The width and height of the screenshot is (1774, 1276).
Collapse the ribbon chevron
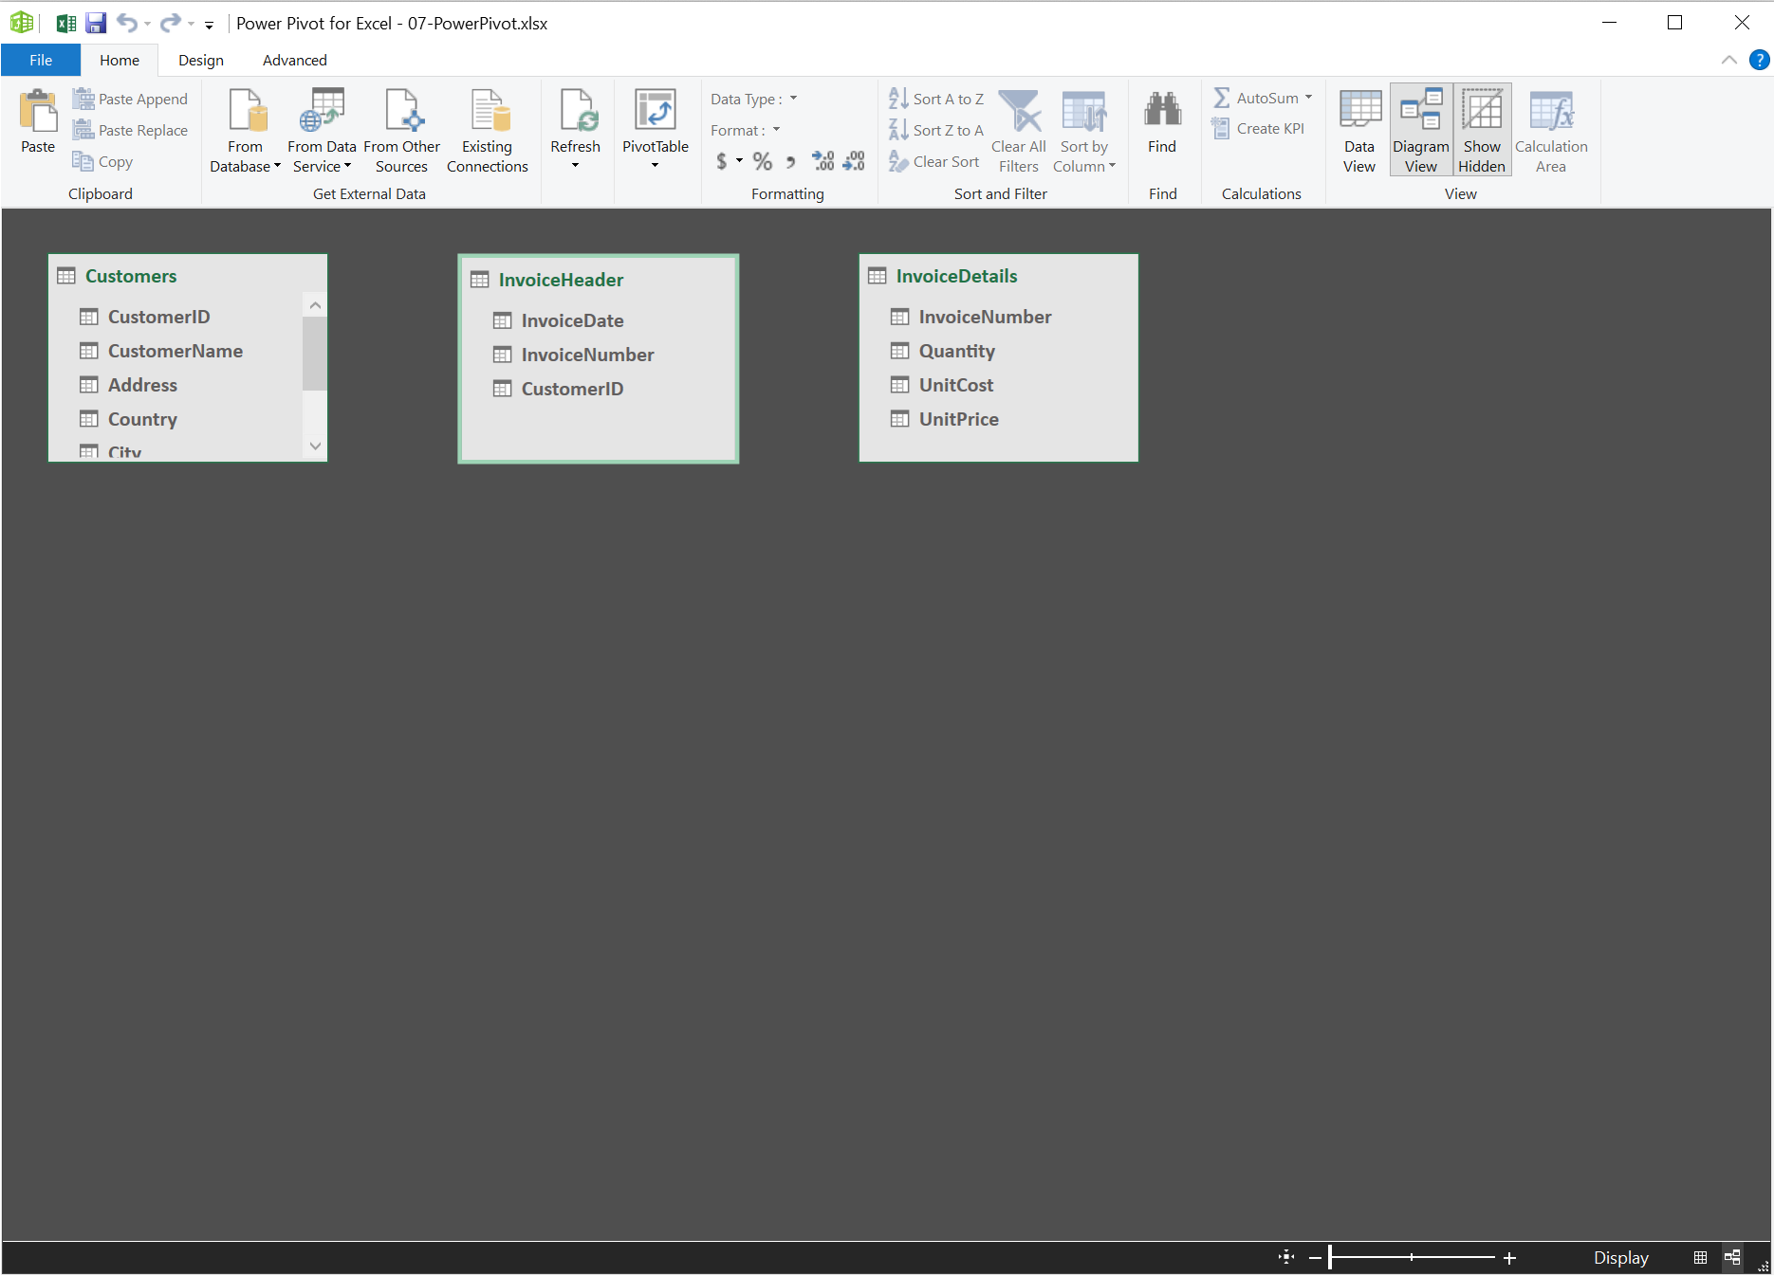click(1729, 60)
